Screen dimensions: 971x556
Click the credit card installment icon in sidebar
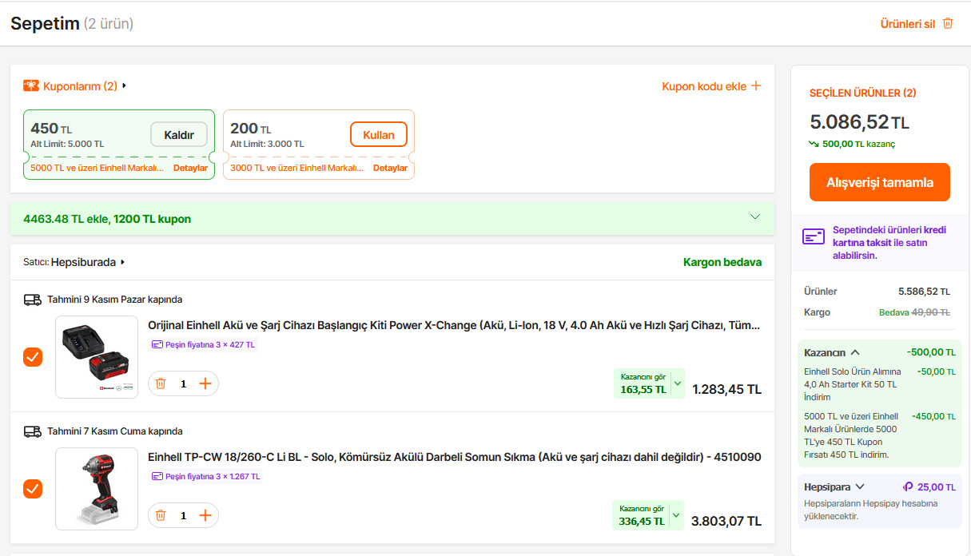coord(814,236)
